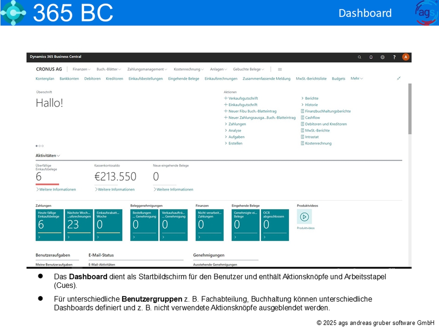Collapse the navigation with the diagonal arrows icon
Screen dimensions: 439x329
pos(399,78)
